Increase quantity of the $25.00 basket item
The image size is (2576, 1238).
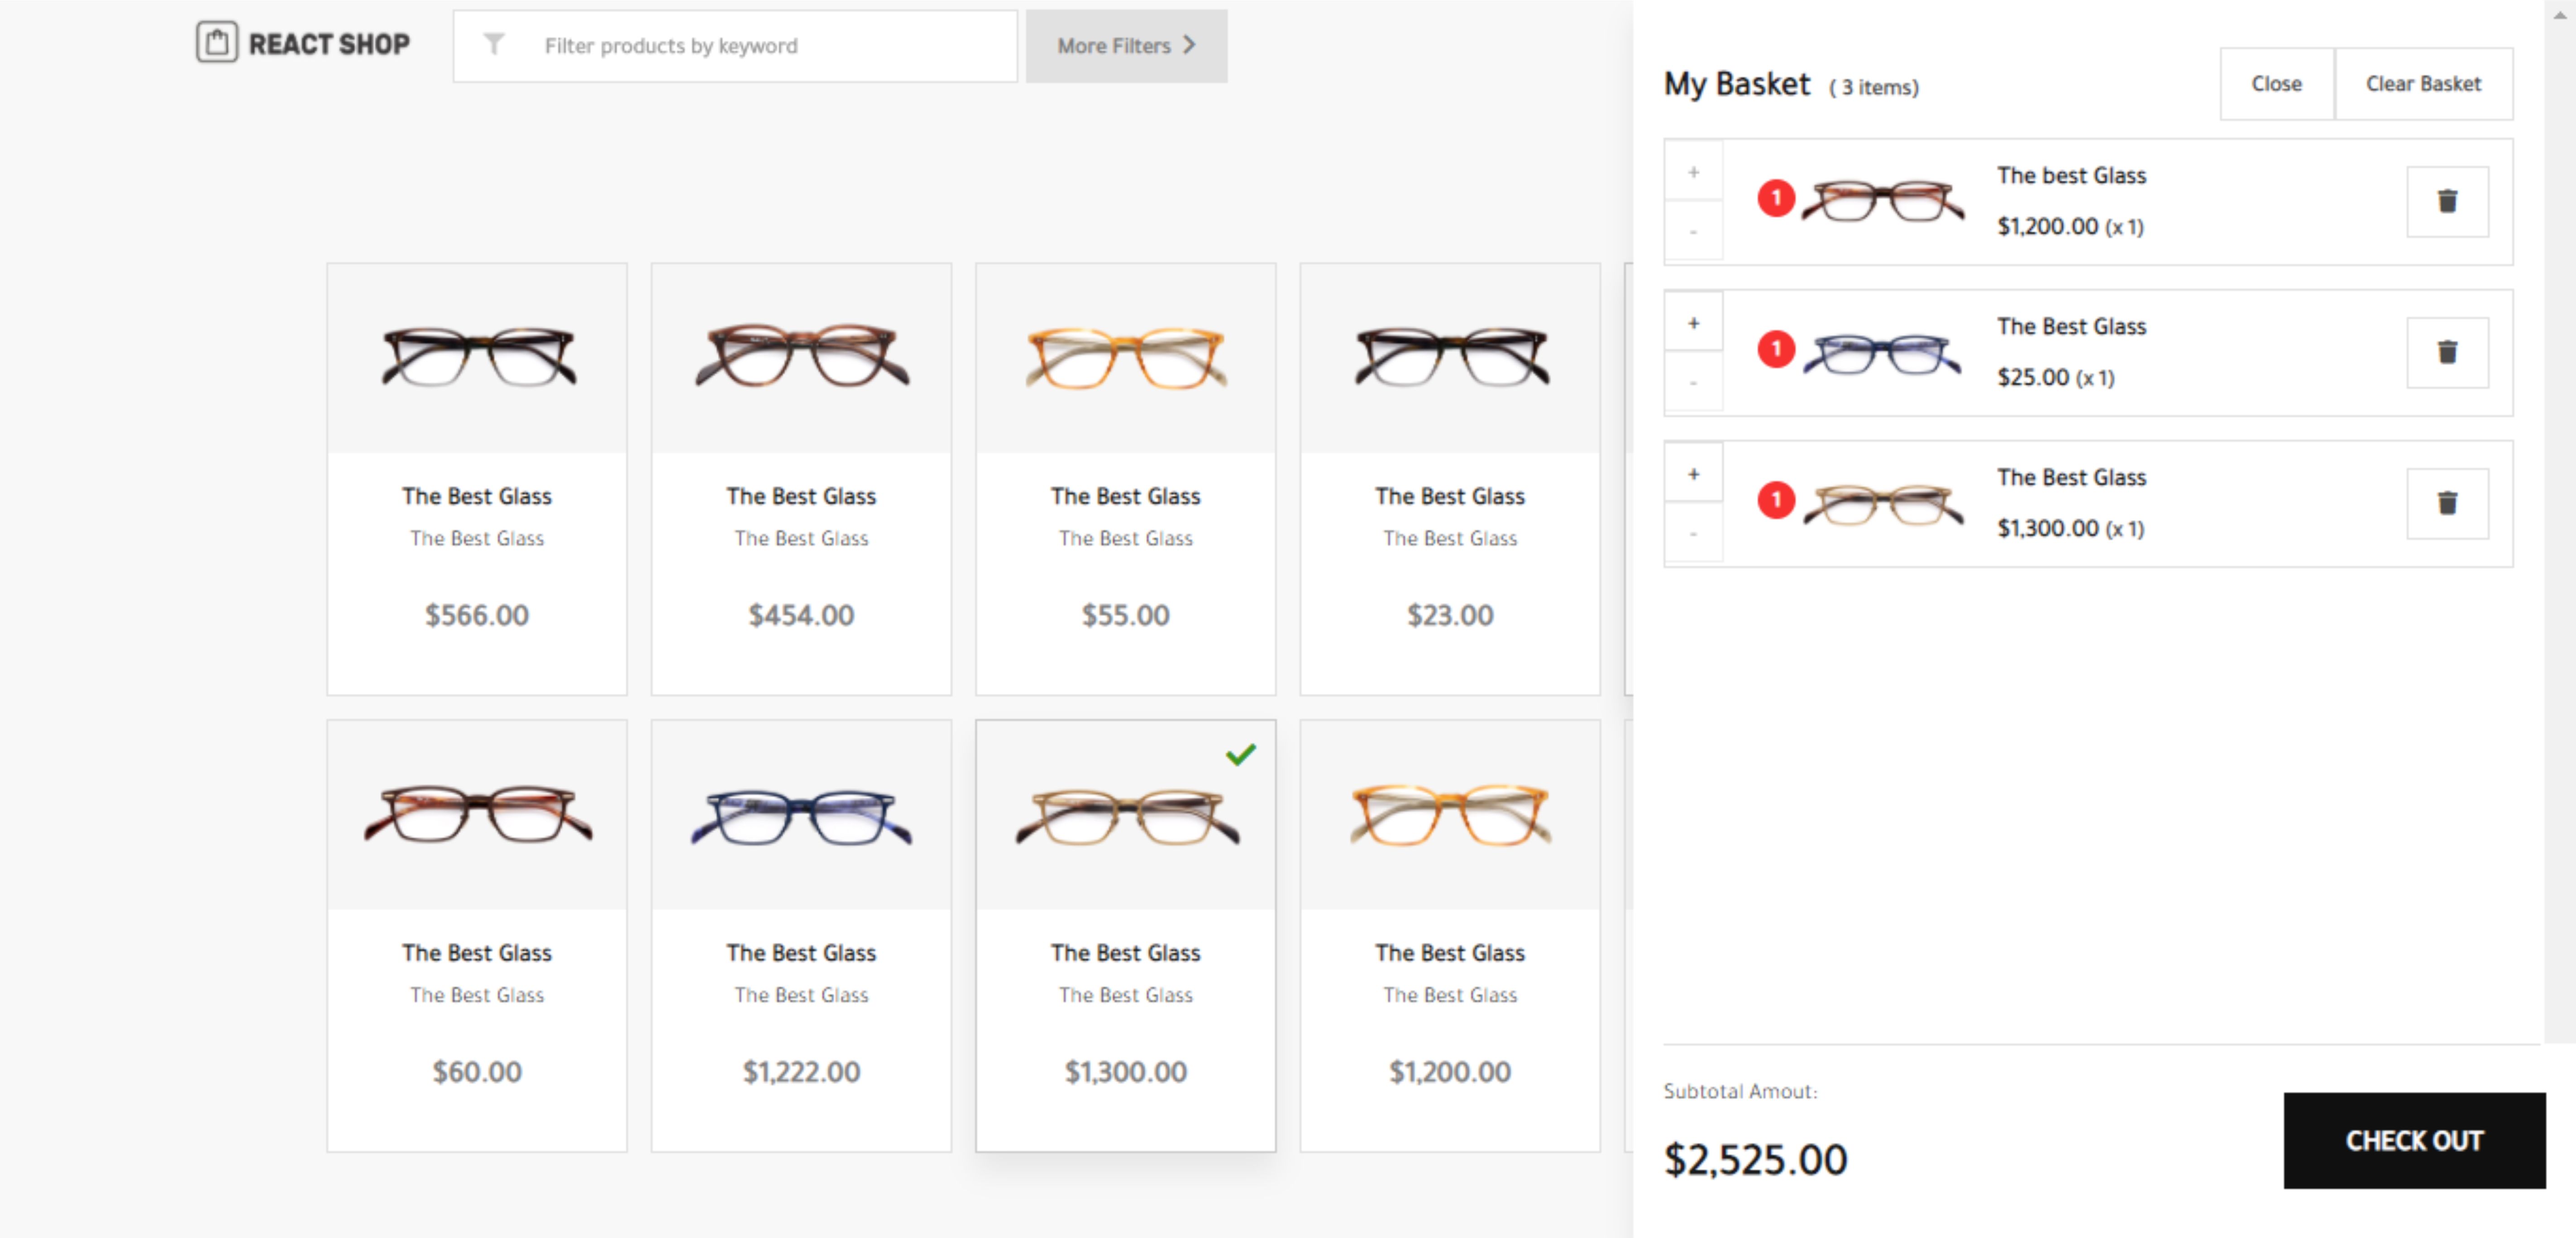pyautogui.click(x=1692, y=323)
